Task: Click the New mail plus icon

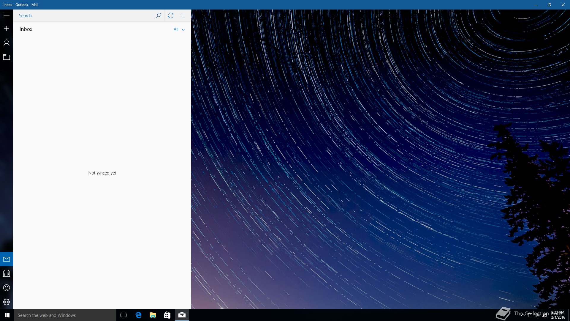Action: pyautogui.click(x=7, y=29)
